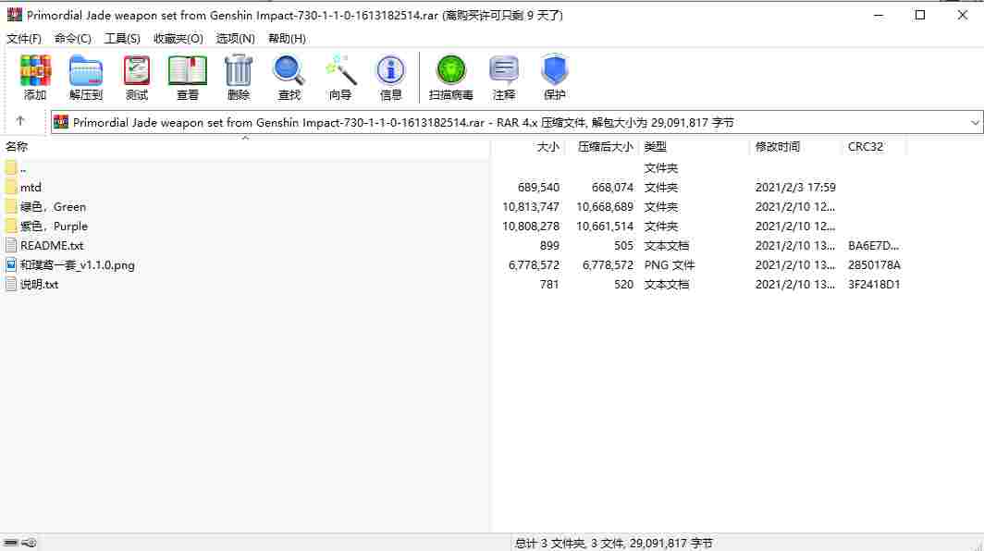The width and height of the screenshot is (984, 551).
Task: Click the 说明.txt document icon
Action: tap(11, 285)
